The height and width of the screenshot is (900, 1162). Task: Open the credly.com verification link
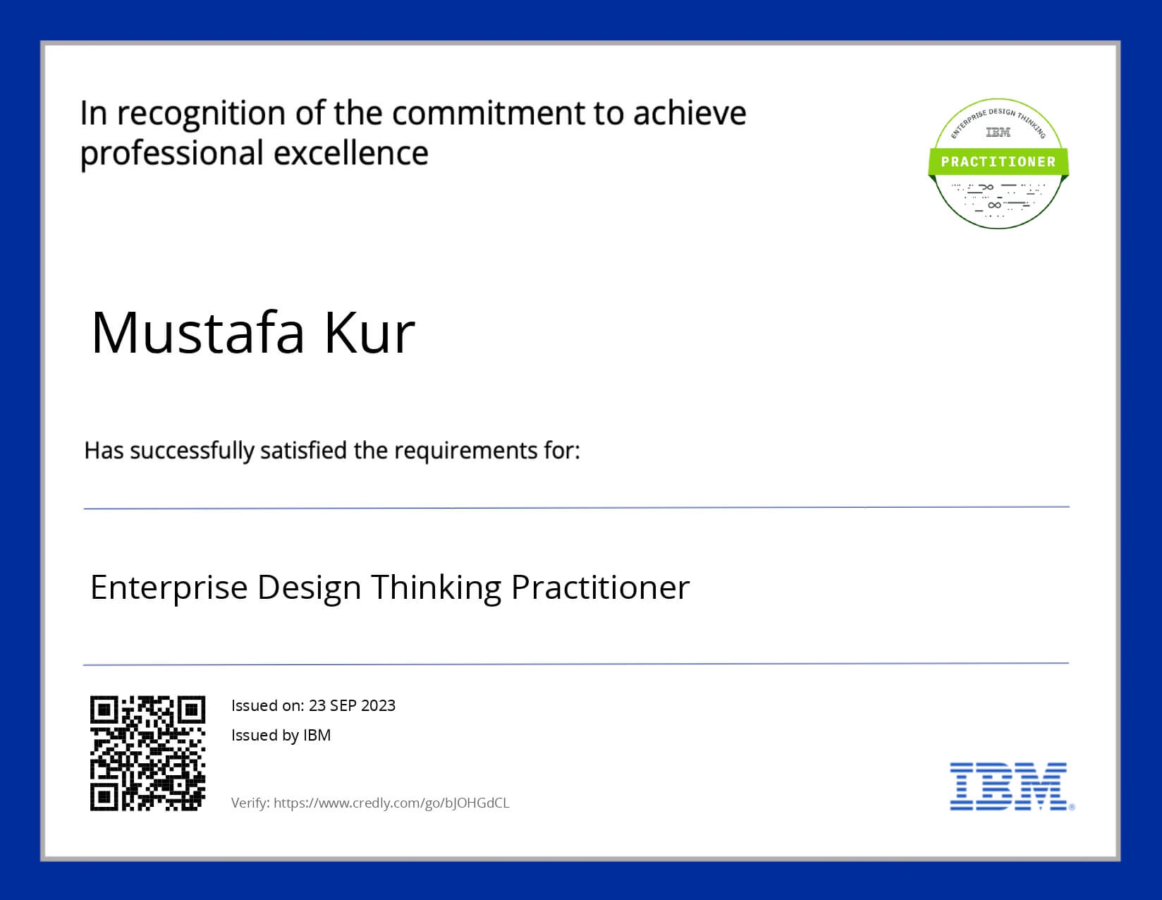point(391,803)
